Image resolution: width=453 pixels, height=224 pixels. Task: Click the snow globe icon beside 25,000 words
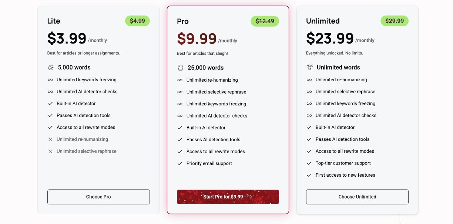coord(180,68)
